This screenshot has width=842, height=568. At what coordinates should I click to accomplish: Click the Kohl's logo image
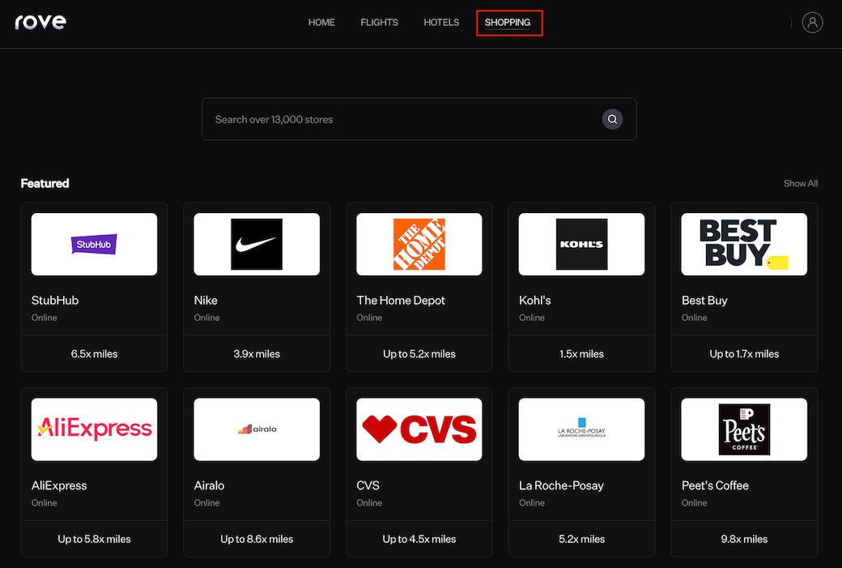coord(581,244)
